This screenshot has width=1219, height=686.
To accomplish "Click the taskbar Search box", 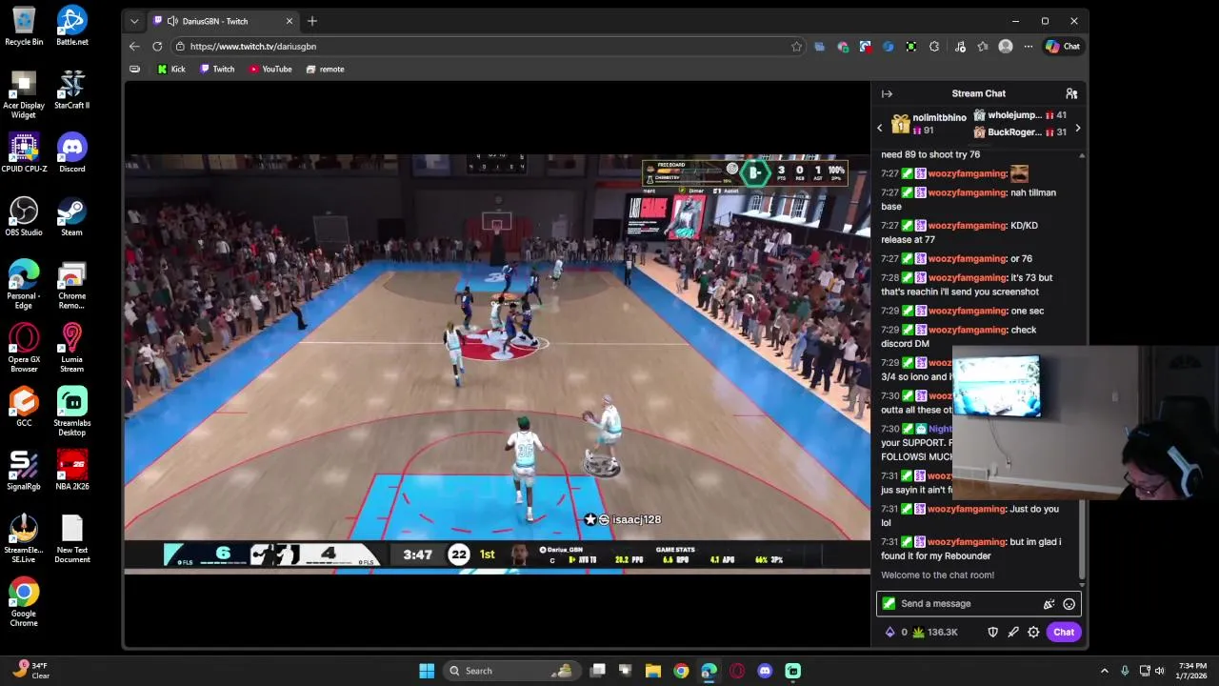I will tap(510, 671).
